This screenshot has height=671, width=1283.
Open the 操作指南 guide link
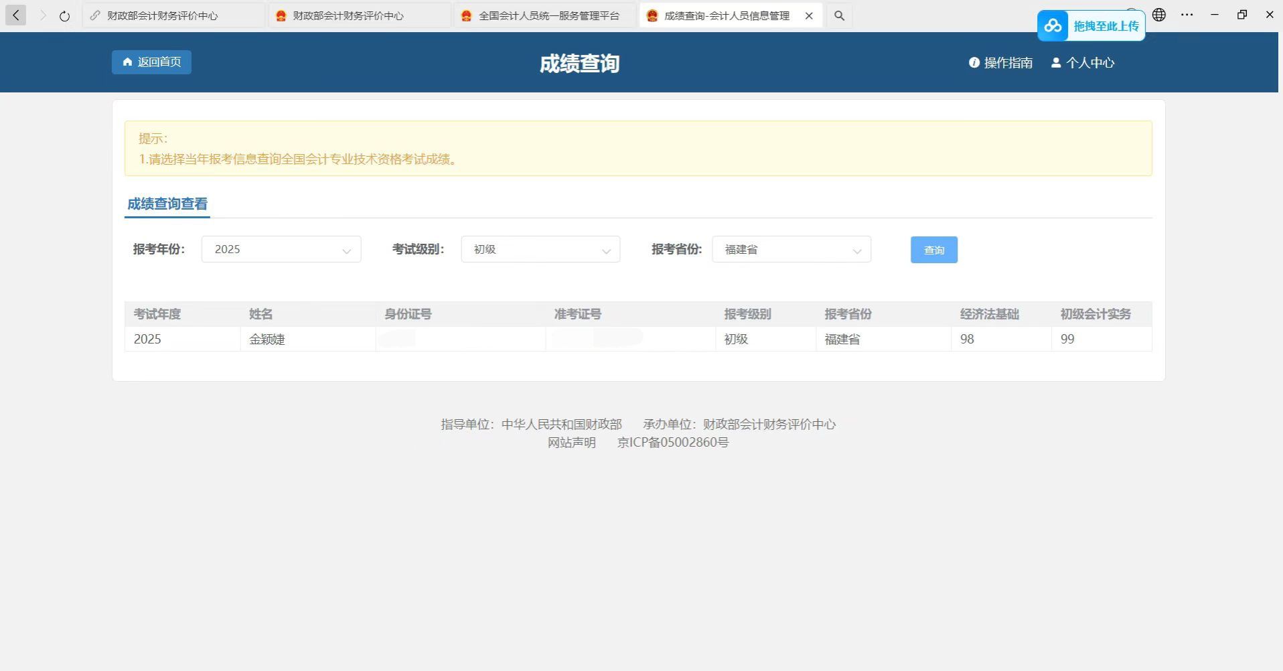click(x=1000, y=63)
